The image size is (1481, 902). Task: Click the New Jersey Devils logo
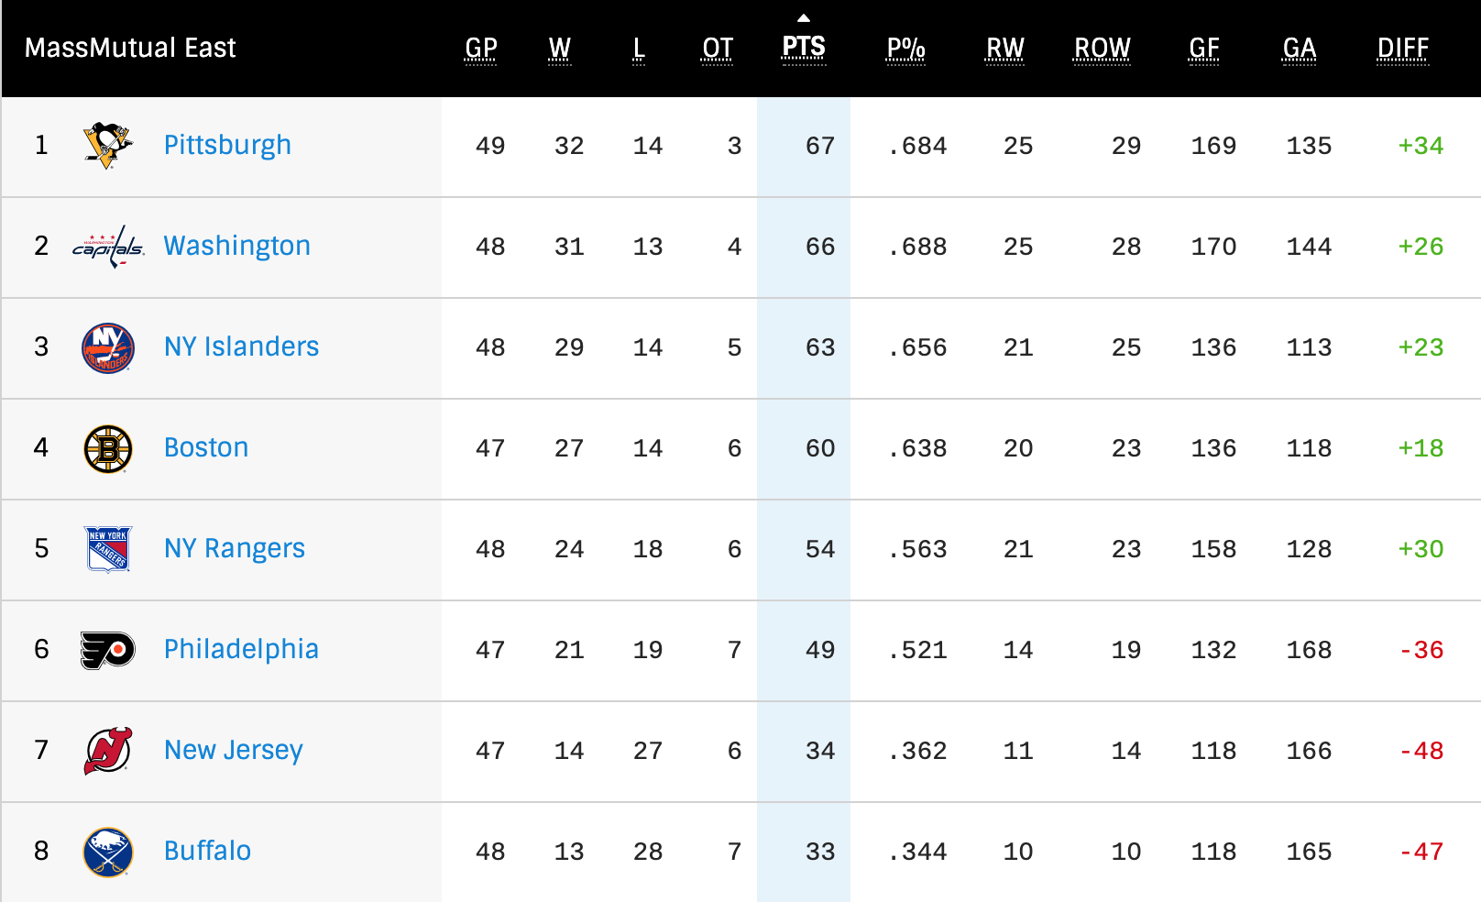(x=108, y=751)
